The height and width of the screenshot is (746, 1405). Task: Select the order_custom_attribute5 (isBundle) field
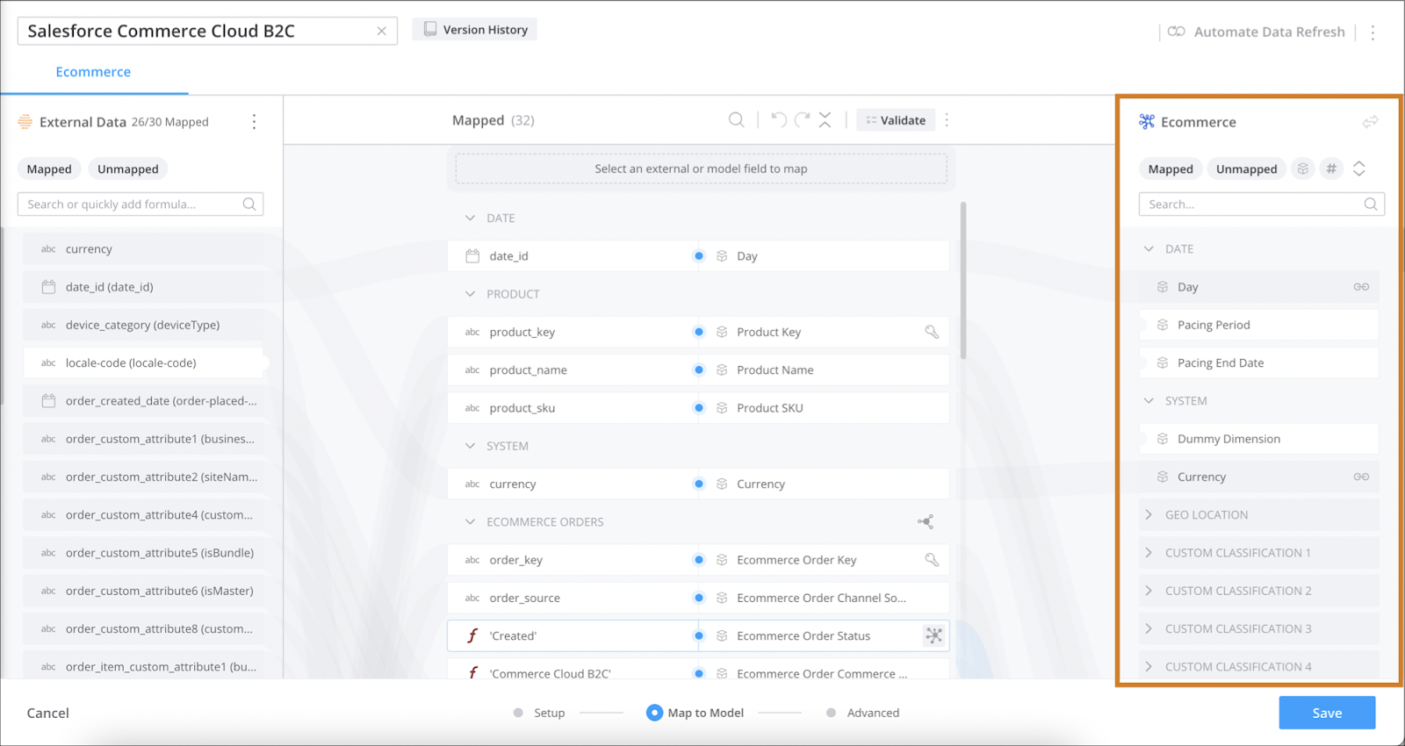143,553
